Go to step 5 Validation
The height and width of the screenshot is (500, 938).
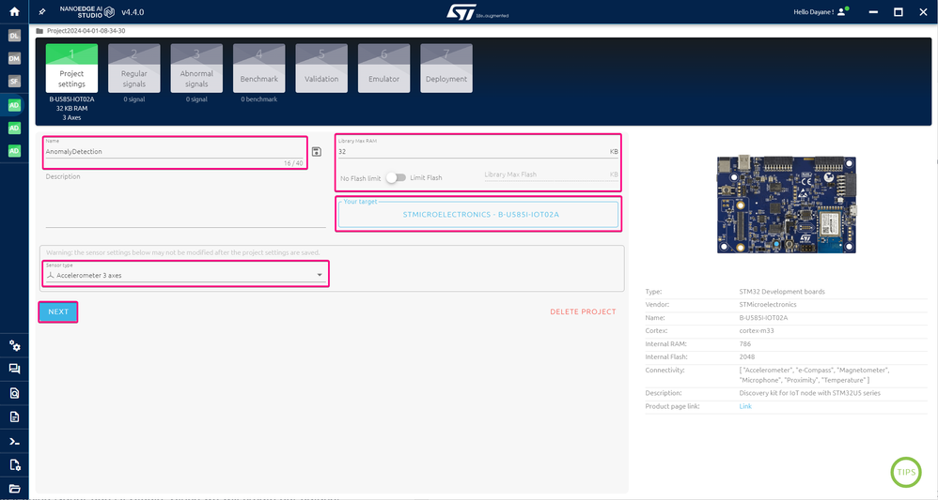(321, 68)
